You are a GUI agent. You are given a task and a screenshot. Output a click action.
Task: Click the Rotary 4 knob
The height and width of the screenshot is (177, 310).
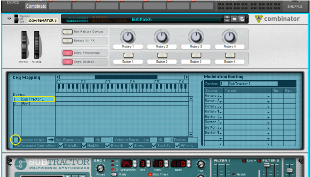pyautogui.click(x=230, y=37)
